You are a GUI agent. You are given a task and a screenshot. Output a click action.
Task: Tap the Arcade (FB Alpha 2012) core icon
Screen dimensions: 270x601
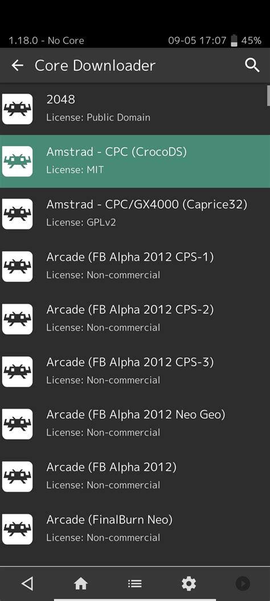(x=17, y=477)
